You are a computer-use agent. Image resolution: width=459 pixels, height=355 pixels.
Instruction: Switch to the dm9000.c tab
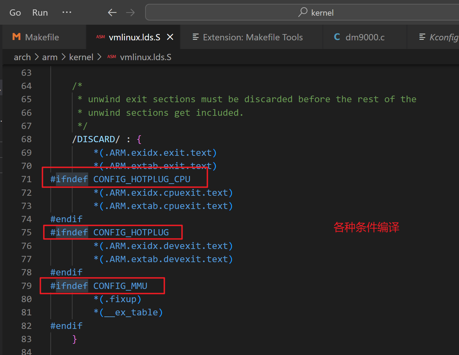coord(365,37)
